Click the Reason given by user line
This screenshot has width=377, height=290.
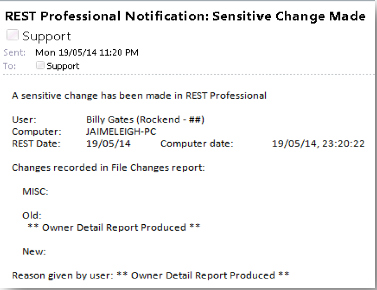click(x=151, y=275)
